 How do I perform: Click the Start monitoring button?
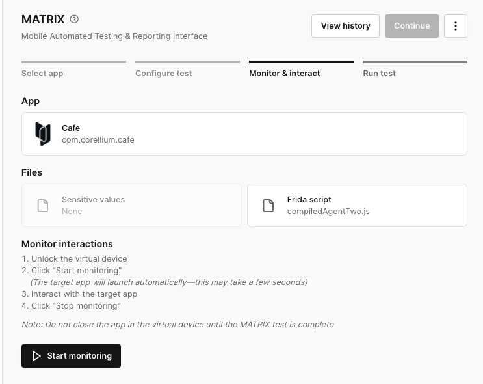(71, 356)
